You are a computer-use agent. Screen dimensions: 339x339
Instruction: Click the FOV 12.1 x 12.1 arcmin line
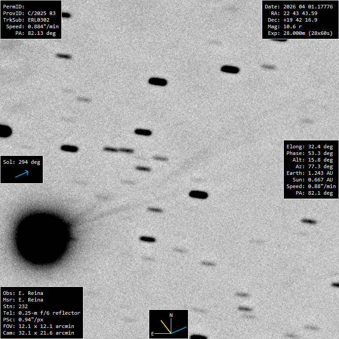pos(38,326)
